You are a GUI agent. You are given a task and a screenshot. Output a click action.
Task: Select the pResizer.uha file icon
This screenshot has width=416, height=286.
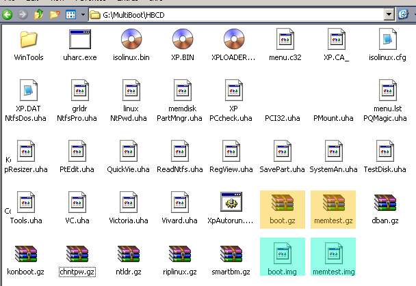(26, 151)
